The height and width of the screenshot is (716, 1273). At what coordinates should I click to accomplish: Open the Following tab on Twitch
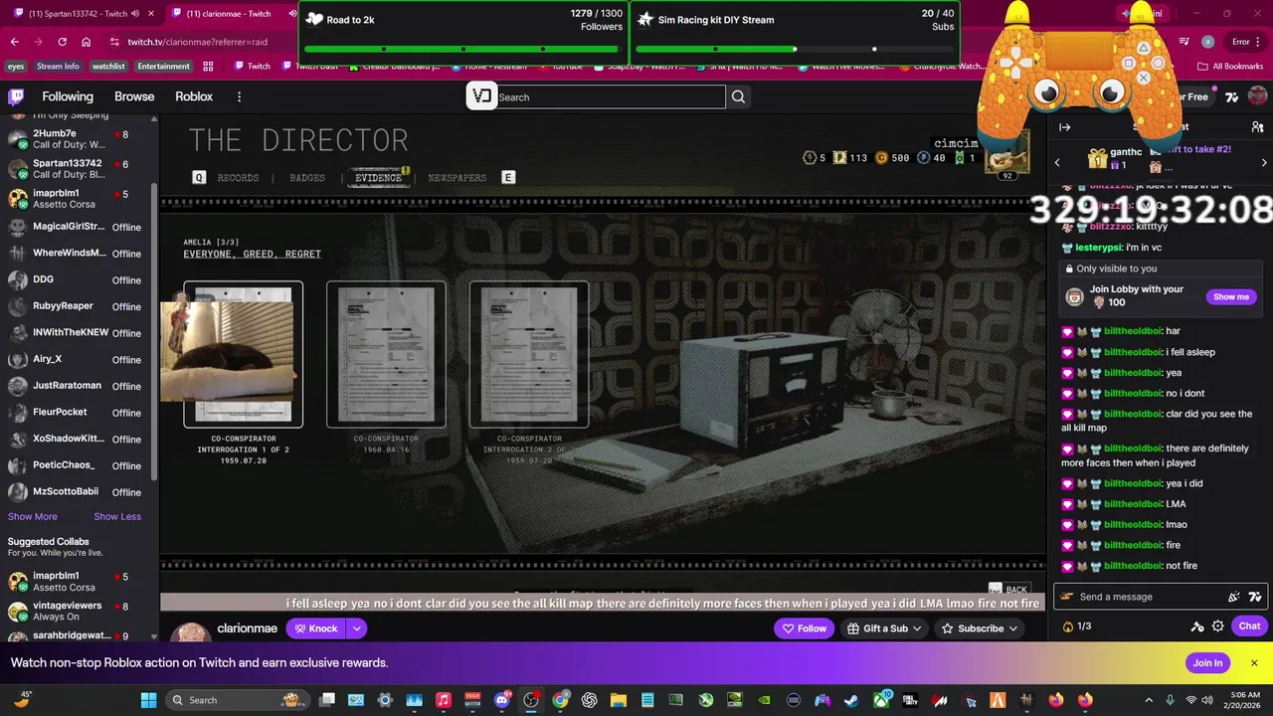click(x=68, y=96)
